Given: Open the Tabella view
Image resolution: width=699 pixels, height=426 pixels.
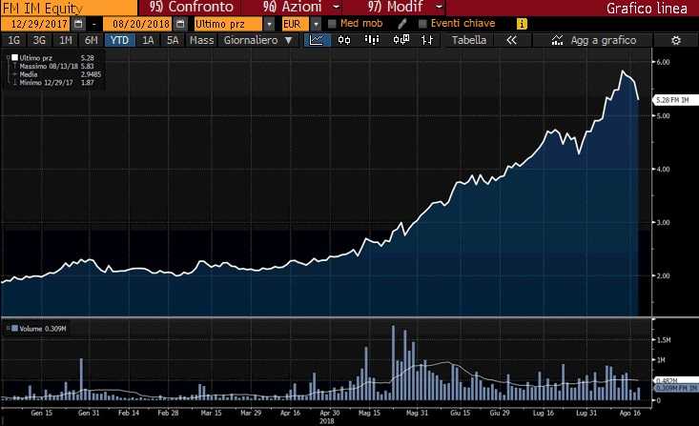Looking at the screenshot, I should [469, 40].
